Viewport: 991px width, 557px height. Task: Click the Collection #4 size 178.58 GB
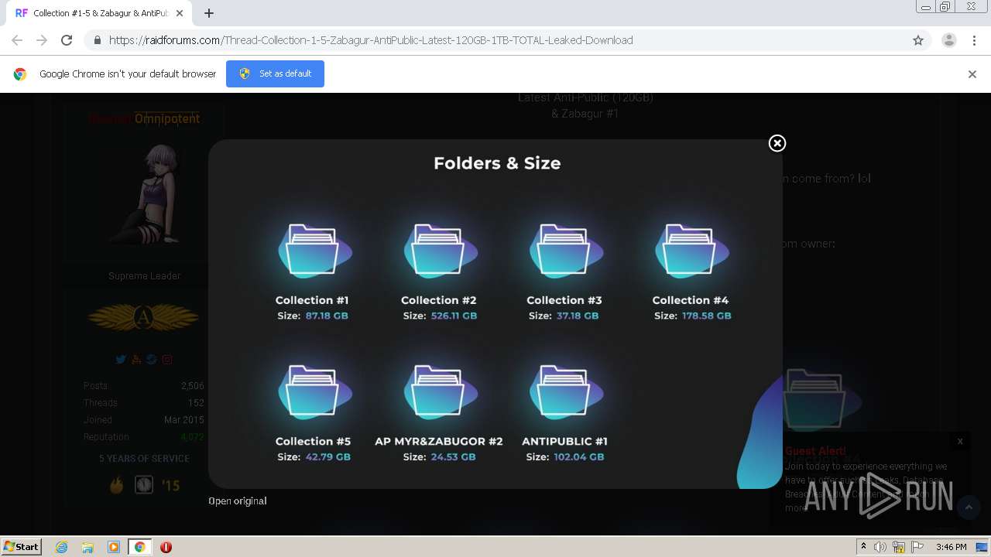(706, 316)
